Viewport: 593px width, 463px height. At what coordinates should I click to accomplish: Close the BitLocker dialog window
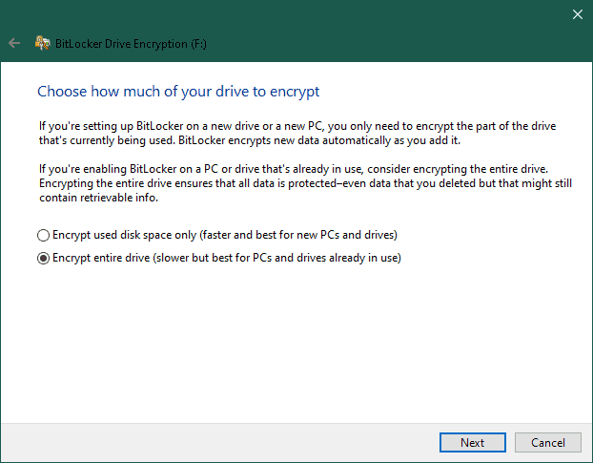click(577, 14)
